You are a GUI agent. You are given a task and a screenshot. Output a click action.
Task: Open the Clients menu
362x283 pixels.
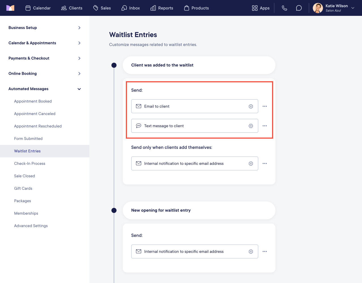72,8
